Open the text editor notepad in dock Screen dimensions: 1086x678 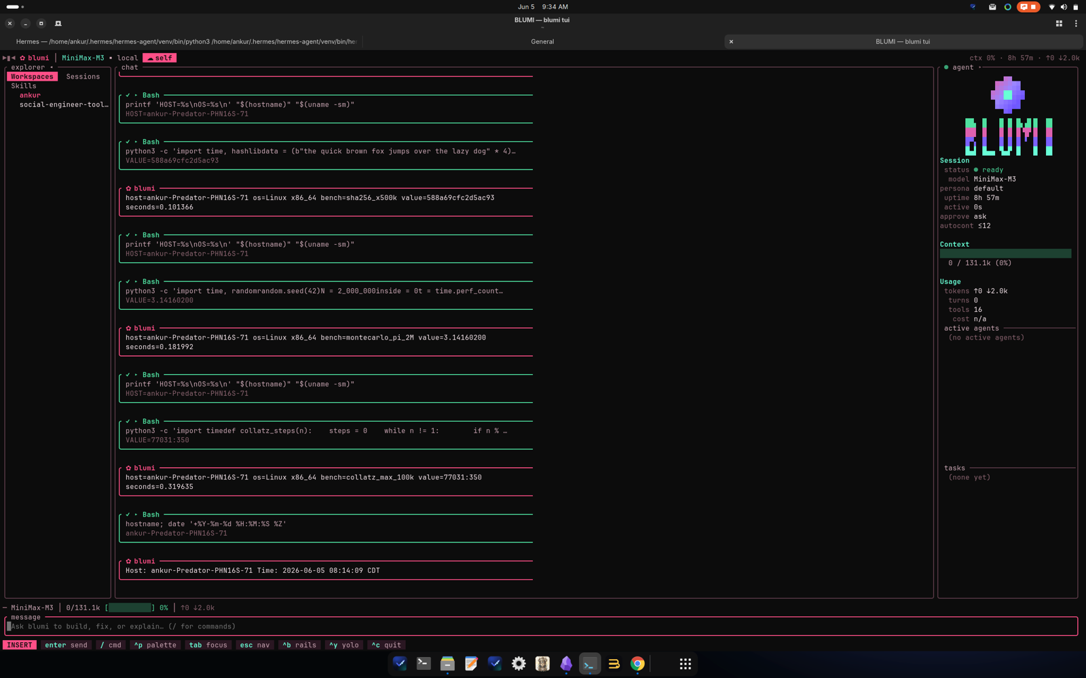471,664
